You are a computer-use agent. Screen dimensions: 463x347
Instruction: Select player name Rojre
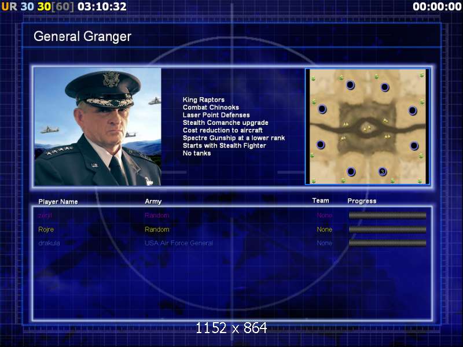46,229
